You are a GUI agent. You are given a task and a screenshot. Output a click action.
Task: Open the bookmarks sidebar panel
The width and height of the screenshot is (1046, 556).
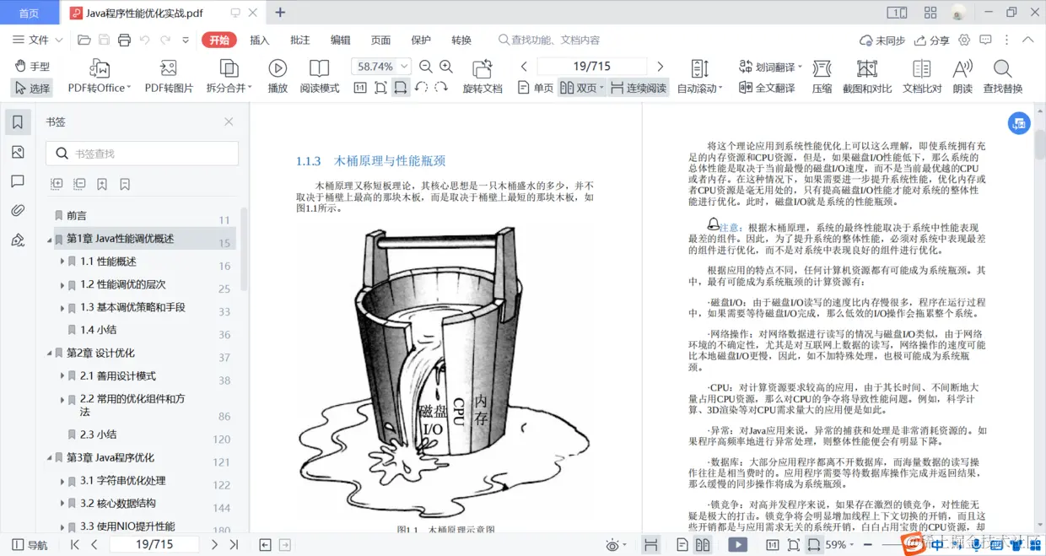pyautogui.click(x=18, y=123)
